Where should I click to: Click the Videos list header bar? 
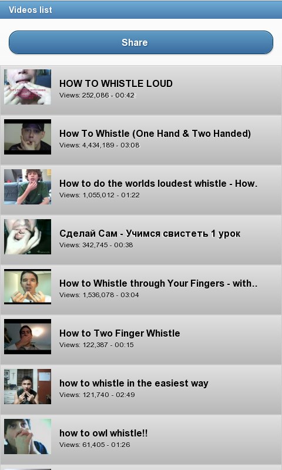coord(141,9)
